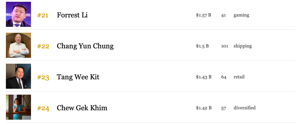The image size is (300, 125).
Task: Open the Chang Yun Chung name link
Action: (85, 46)
